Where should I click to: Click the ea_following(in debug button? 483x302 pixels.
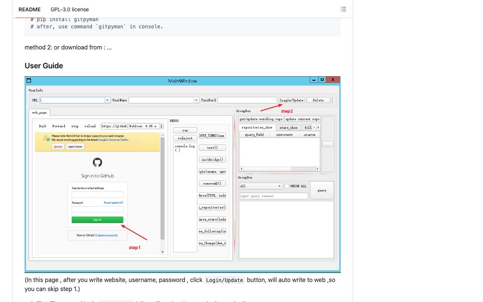click(x=212, y=231)
